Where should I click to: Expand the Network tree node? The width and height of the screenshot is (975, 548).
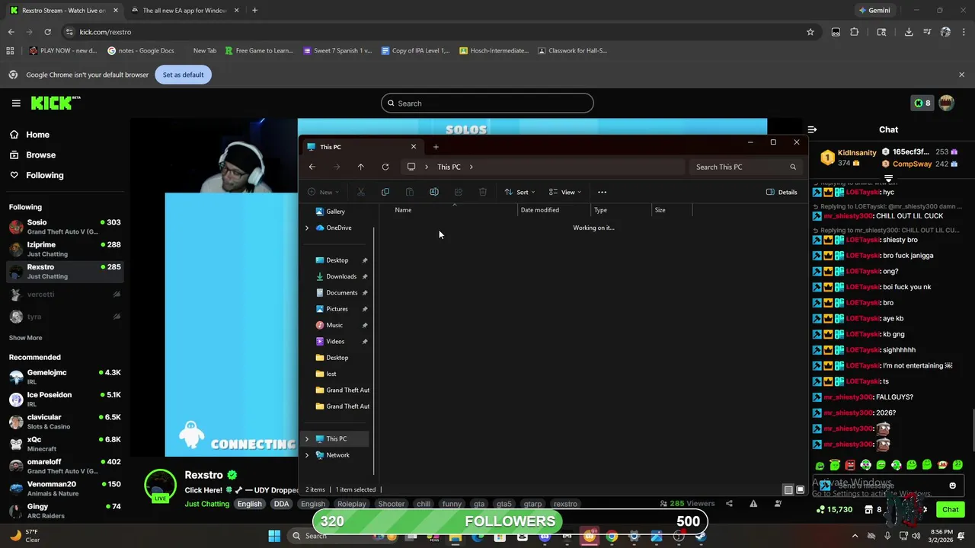(307, 455)
